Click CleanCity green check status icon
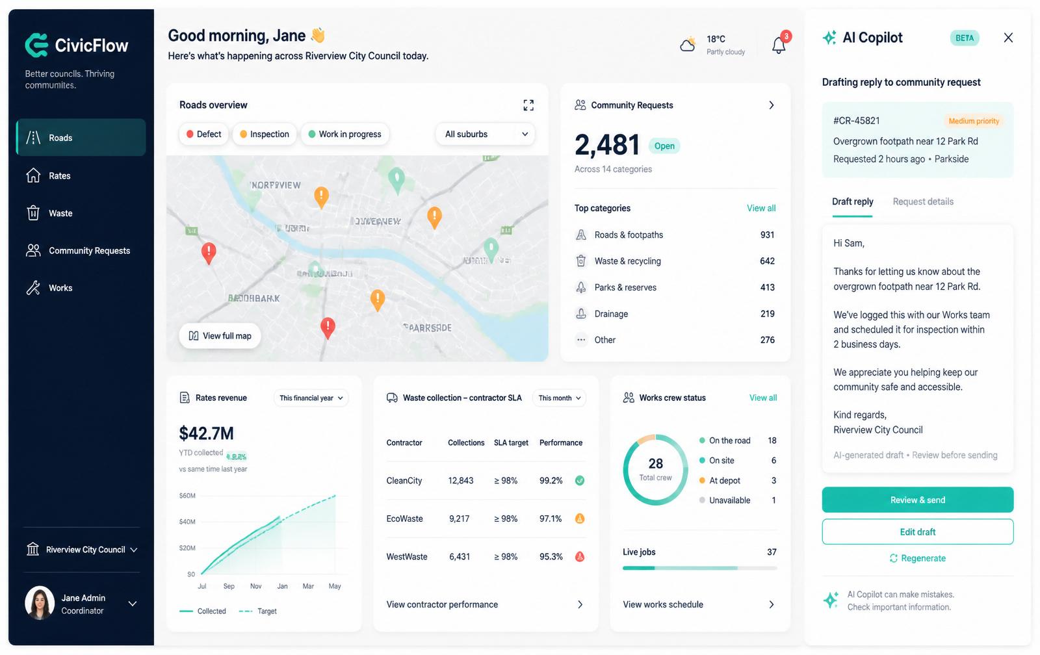The image size is (1040, 655). (x=580, y=481)
